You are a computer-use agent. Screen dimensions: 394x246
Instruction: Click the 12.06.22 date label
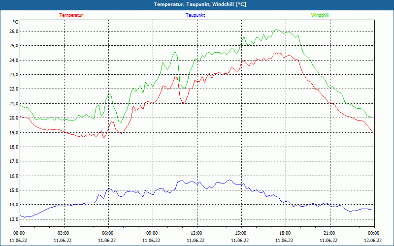click(x=373, y=241)
